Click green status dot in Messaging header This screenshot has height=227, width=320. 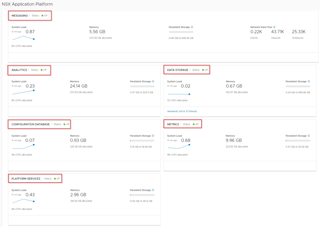pos(43,15)
